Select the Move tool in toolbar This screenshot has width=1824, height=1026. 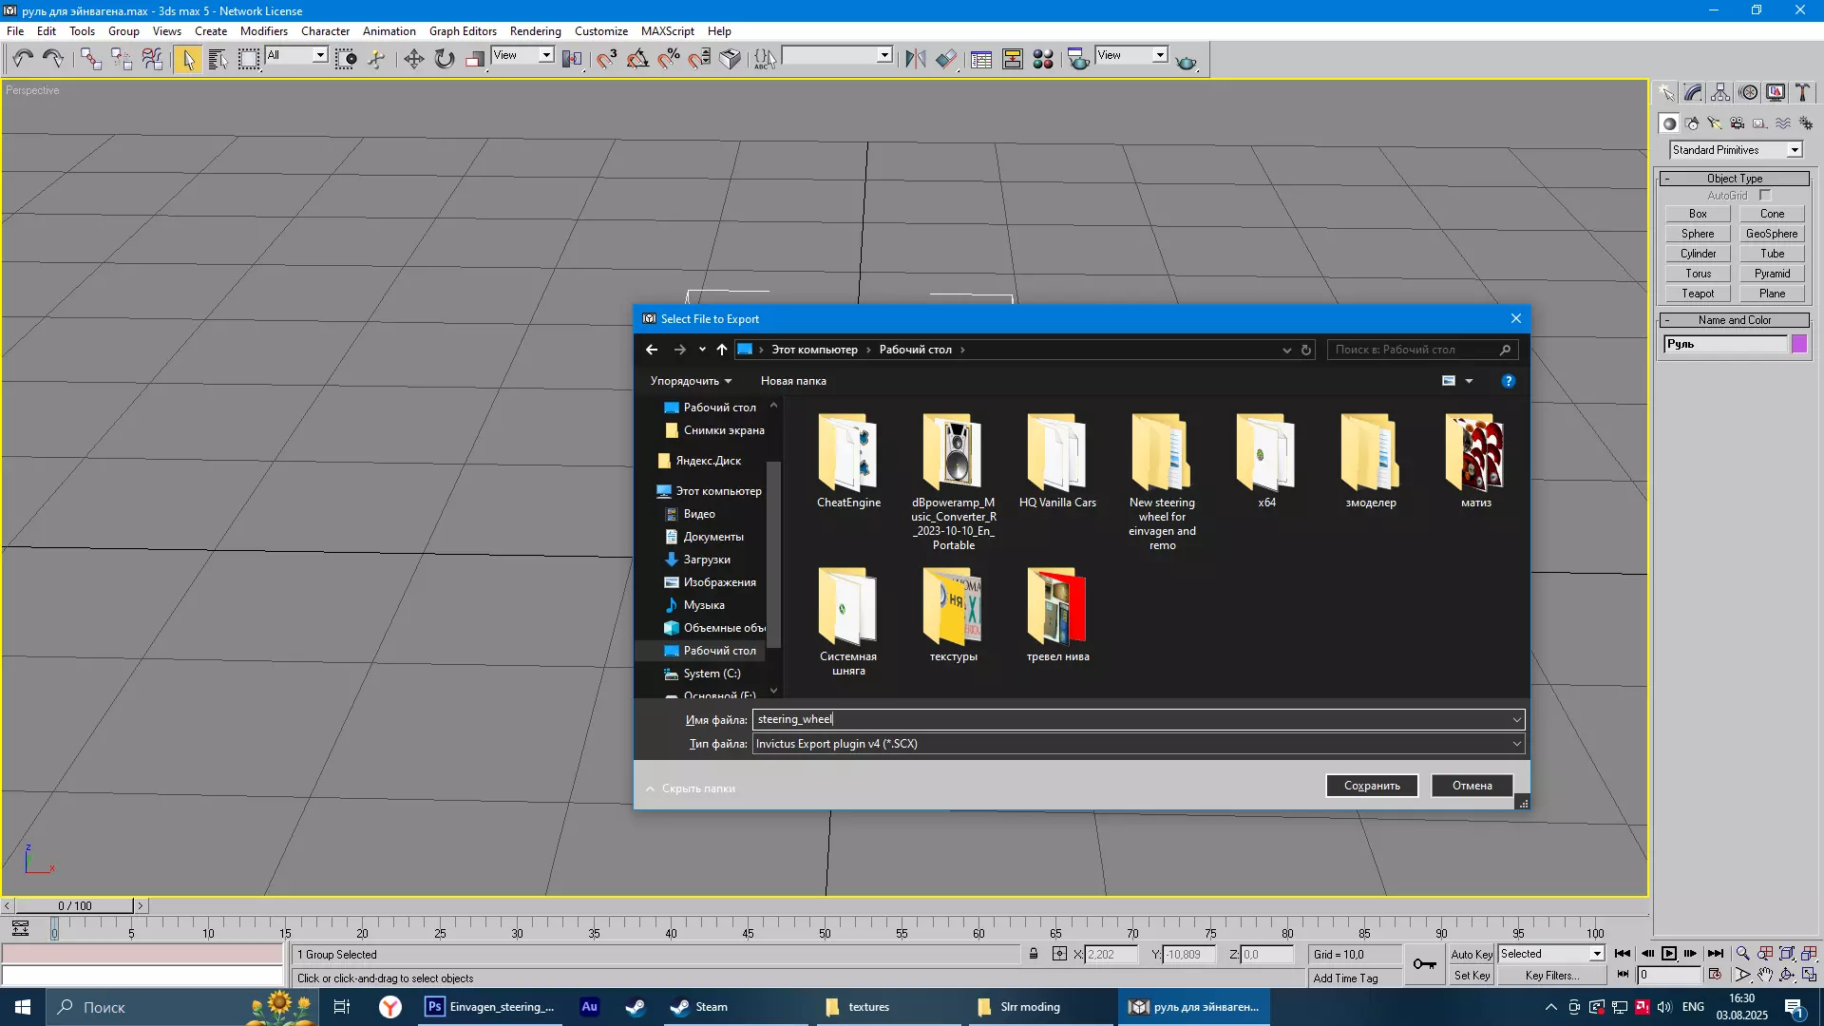(x=413, y=59)
